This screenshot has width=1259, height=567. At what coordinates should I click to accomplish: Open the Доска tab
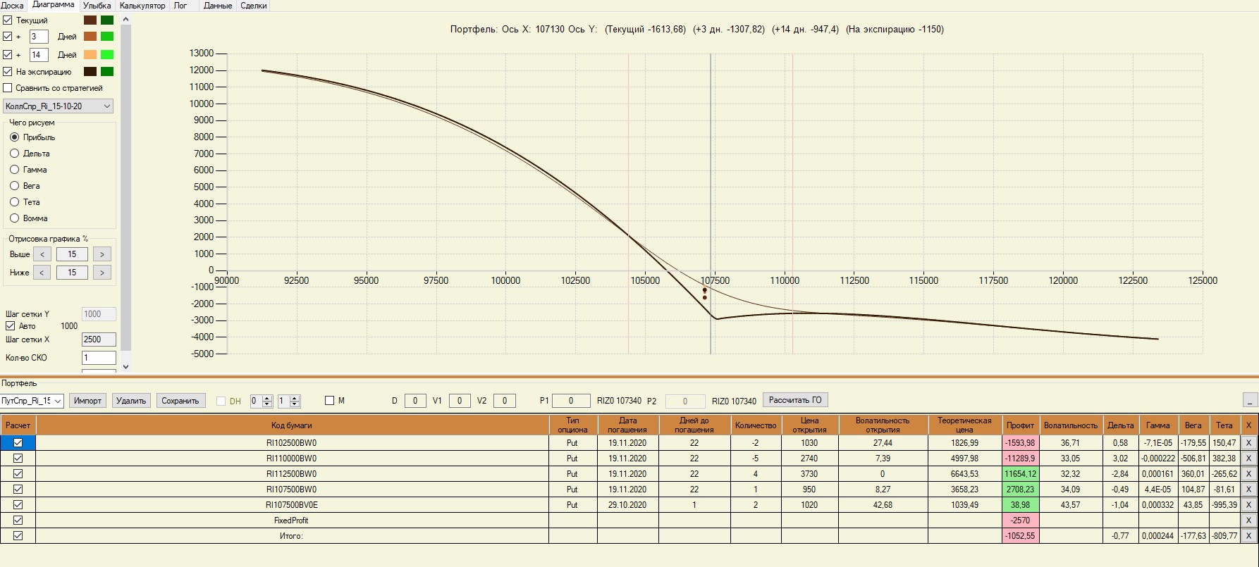pyautogui.click(x=12, y=6)
